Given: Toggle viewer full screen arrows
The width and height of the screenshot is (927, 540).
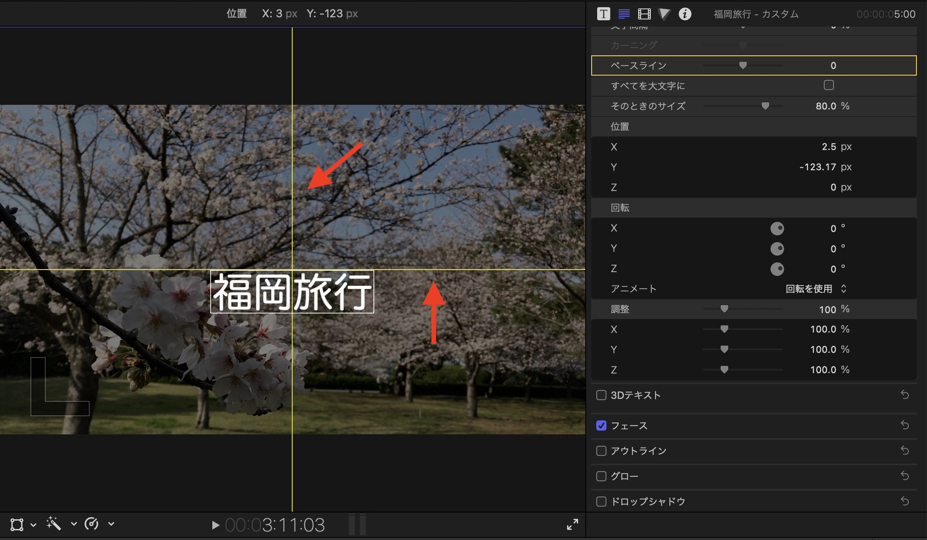Looking at the screenshot, I should (572, 524).
